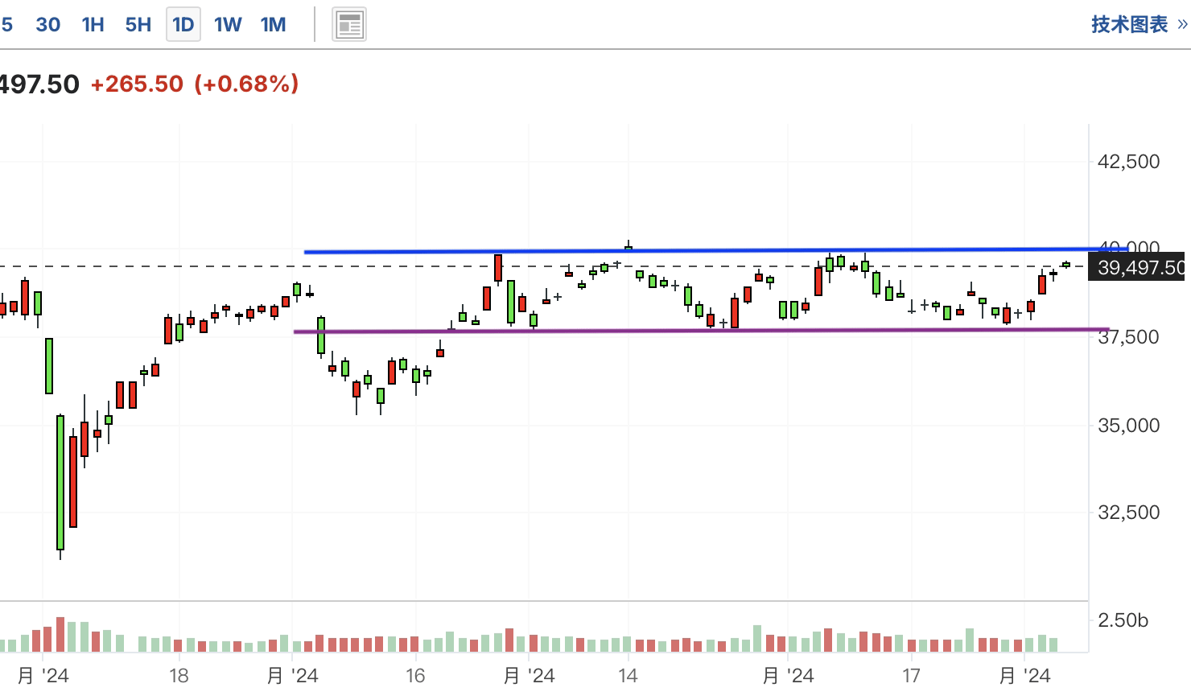Click the 32,500 price axis label
Screen dimensions: 1191x700
(1129, 513)
